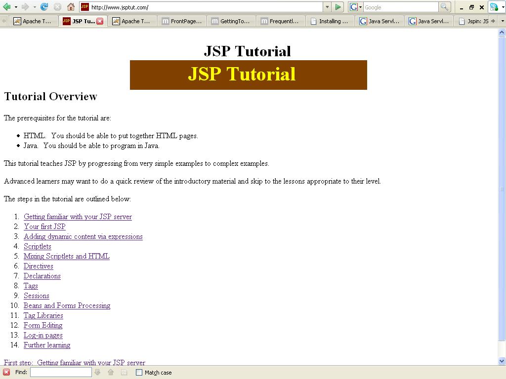Close the Find bar with red X

6,372
